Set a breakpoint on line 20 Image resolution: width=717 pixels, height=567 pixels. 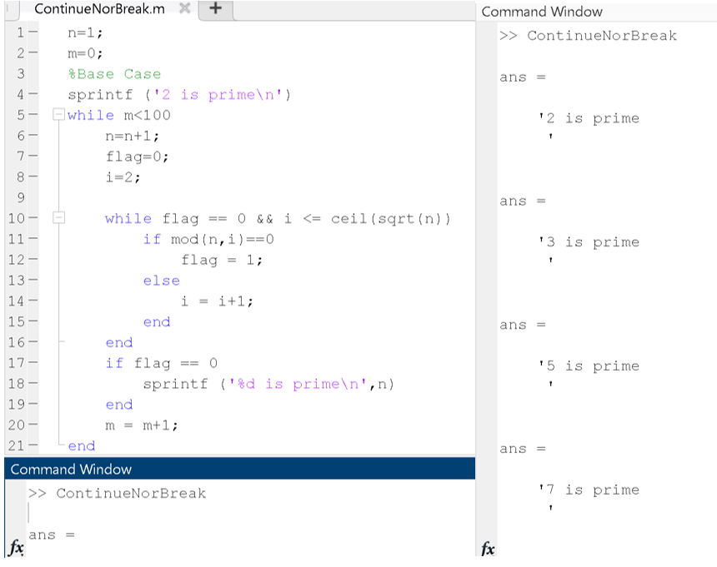point(33,425)
